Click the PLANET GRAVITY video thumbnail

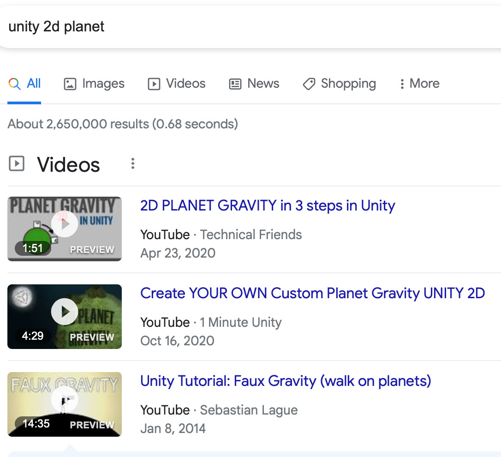(x=65, y=228)
